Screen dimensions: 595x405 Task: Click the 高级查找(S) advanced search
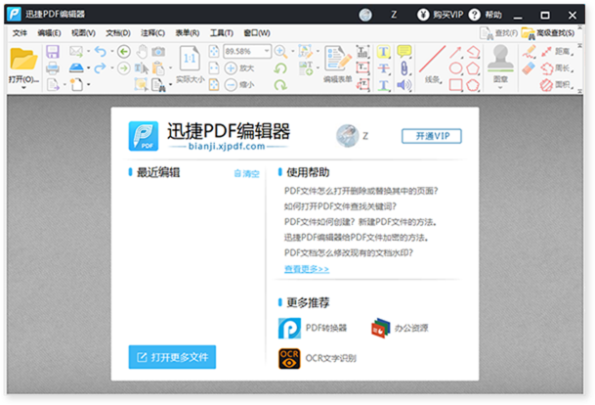pyautogui.click(x=548, y=33)
